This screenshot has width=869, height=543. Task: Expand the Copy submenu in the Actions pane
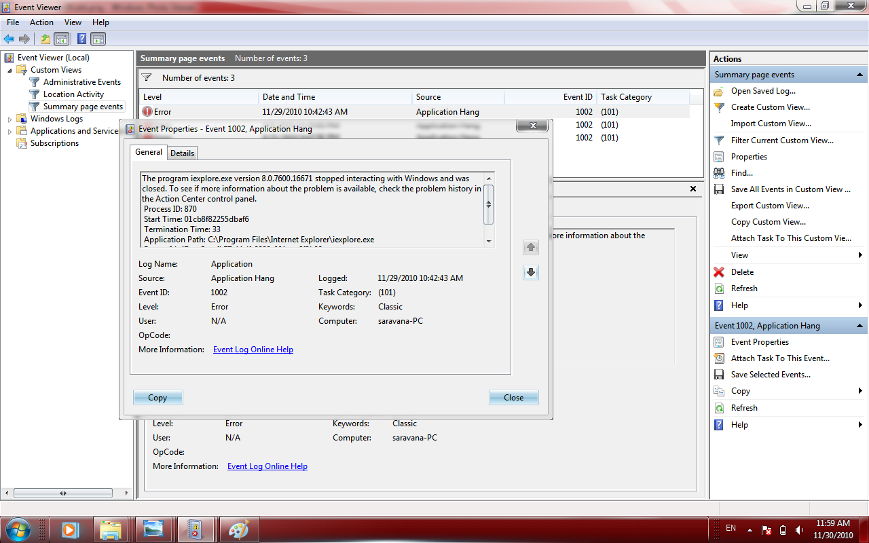click(x=788, y=391)
